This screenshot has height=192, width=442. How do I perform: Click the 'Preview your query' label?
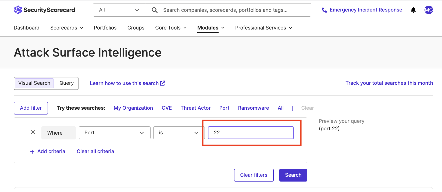click(x=341, y=121)
